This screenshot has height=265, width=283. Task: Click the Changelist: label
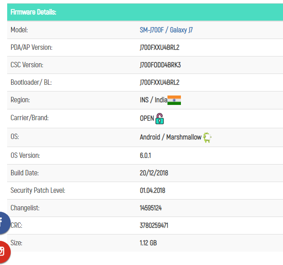point(25,208)
